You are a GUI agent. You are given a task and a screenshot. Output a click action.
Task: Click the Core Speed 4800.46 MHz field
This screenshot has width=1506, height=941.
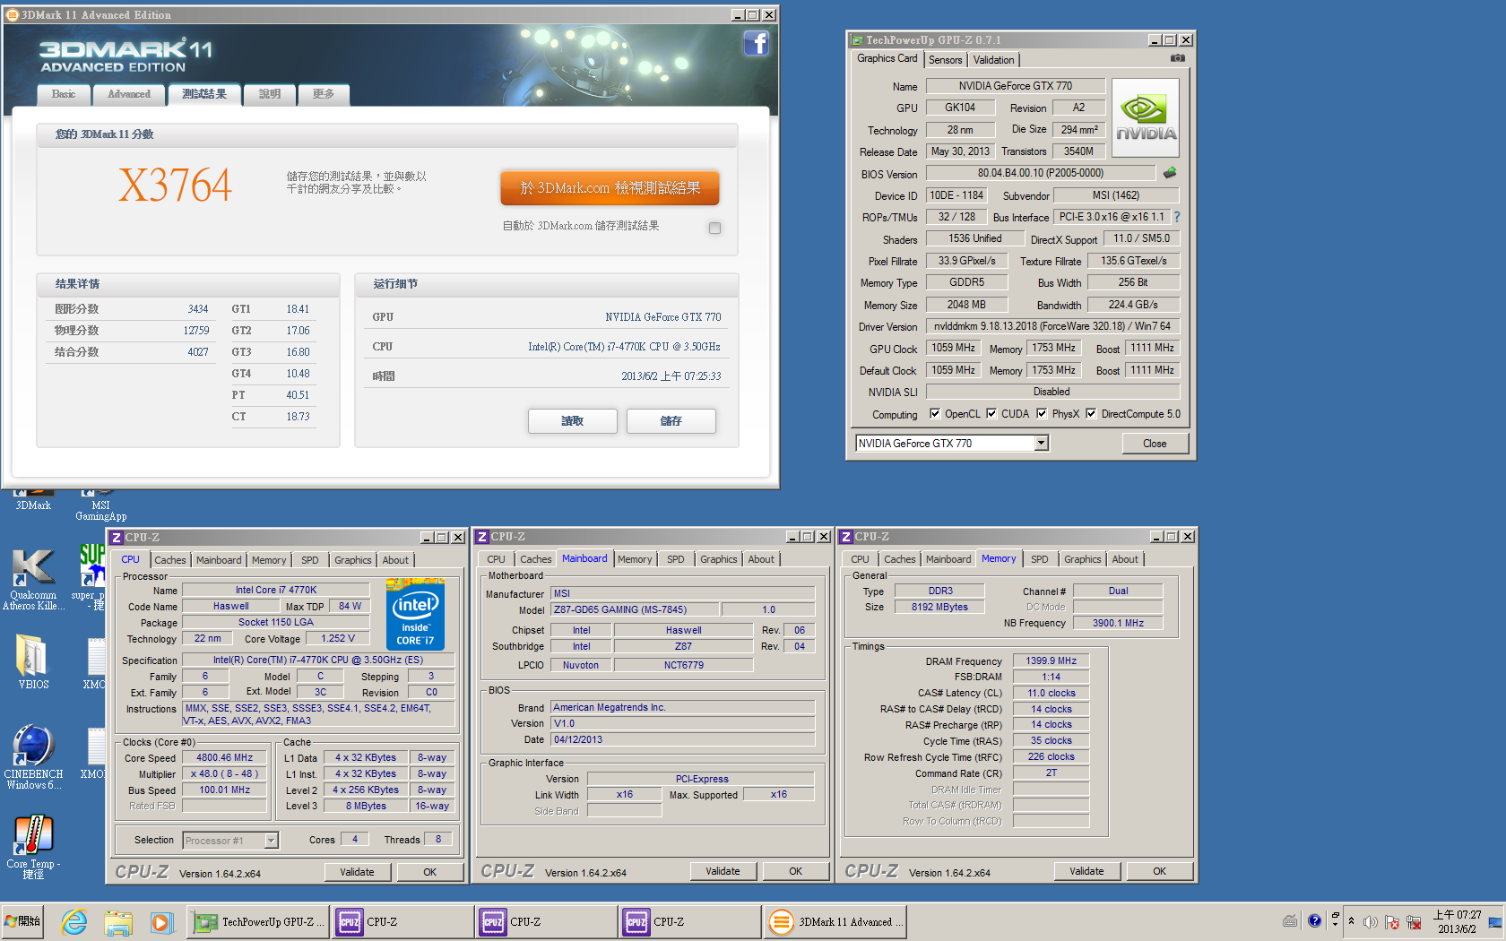point(225,757)
